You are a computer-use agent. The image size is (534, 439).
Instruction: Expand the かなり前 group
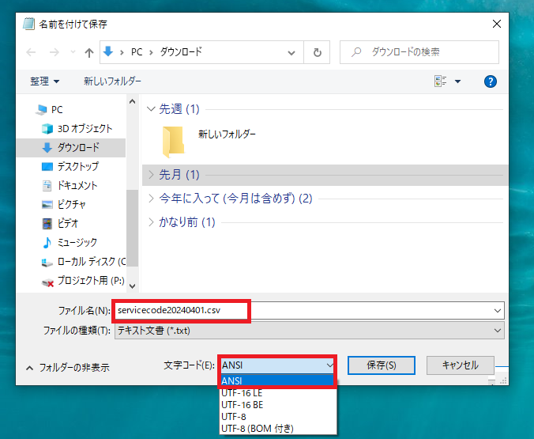[x=151, y=222]
